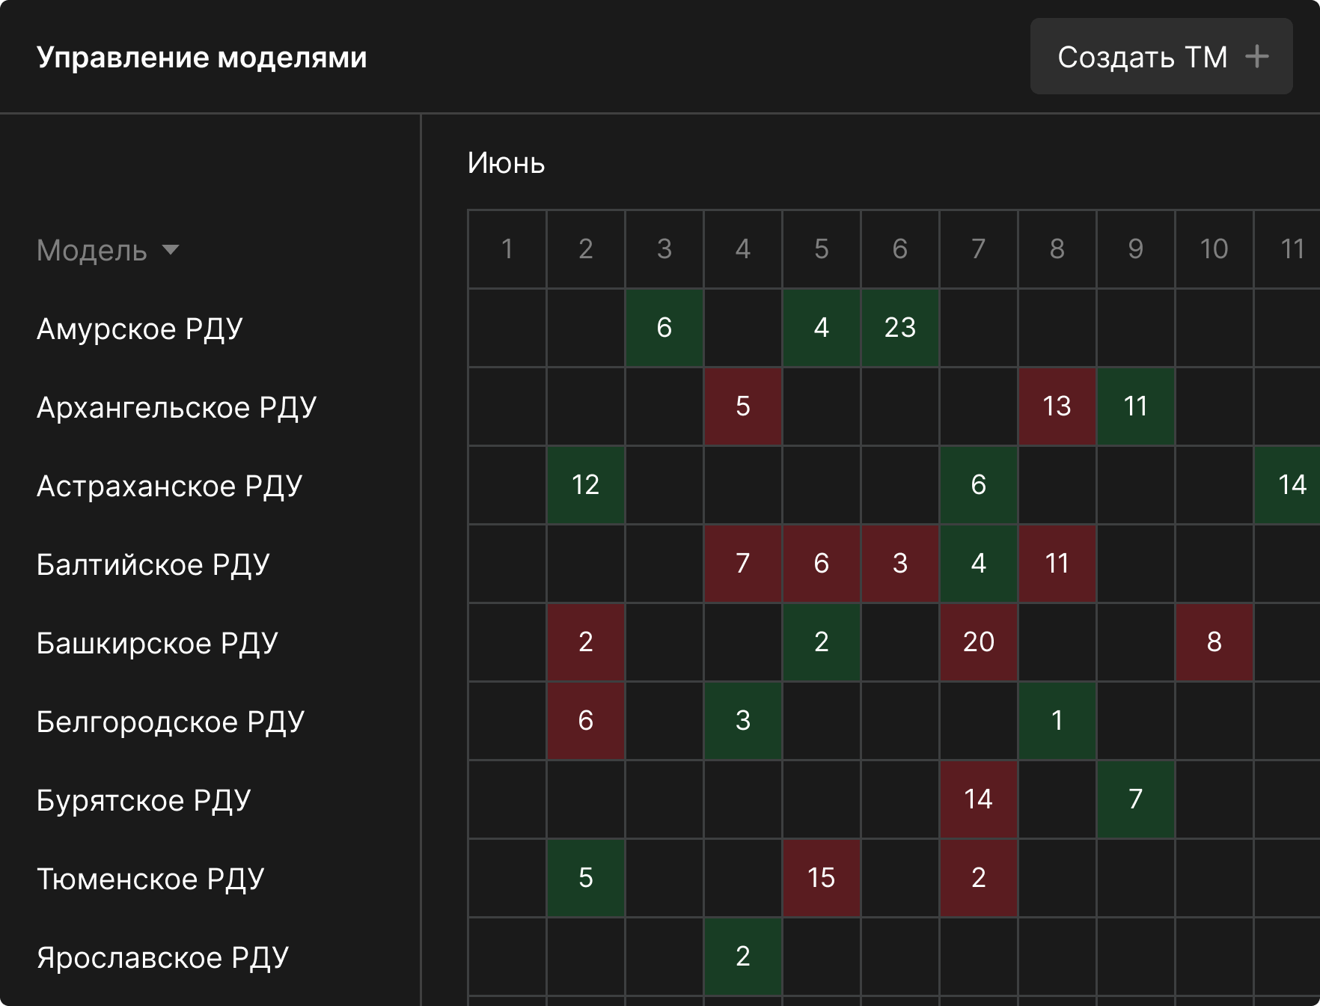
Task: Select the Белгородское РДУ row label
Action: pos(171,722)
